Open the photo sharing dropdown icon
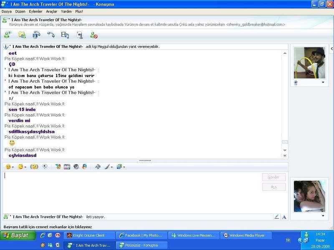Image resolution: width=334 pixels, height=250 pixels. point(121,167)
